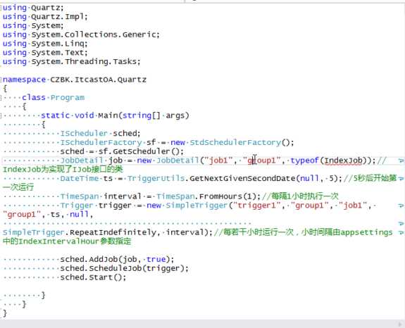Click namespace name "CZBK.ItcastOA.Quartz"
This screenshot has height=328, width=405.
coord(98,80)
